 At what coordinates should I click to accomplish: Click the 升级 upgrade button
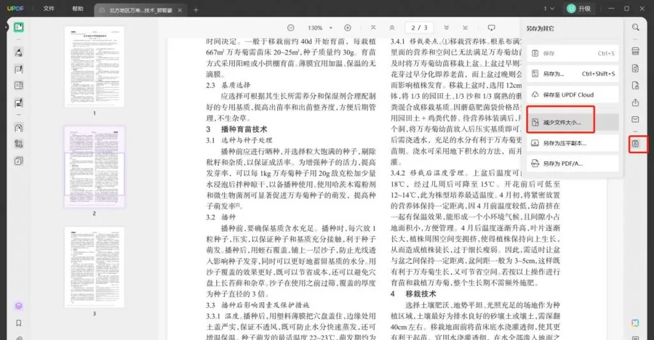[579, 9]
